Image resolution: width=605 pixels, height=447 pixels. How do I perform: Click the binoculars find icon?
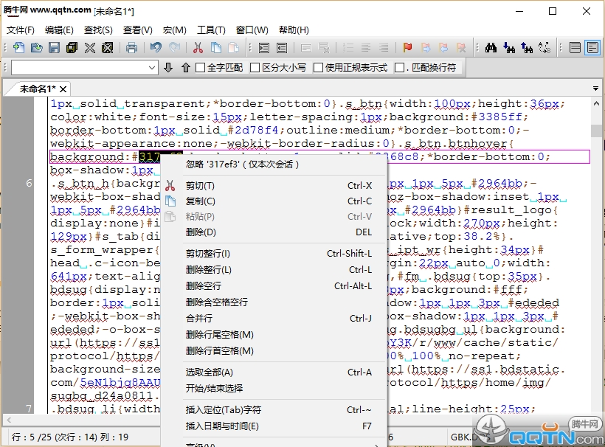pos(491,48)
